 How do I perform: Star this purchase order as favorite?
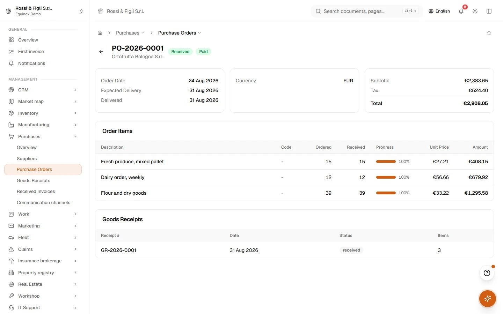[489, 33]
